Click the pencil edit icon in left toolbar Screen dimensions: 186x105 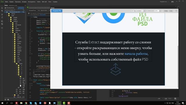2,17
